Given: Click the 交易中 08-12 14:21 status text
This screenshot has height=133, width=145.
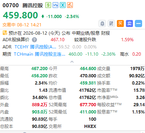Looking at the screenshot, I should pyautogui.click(x=22, y=25).
